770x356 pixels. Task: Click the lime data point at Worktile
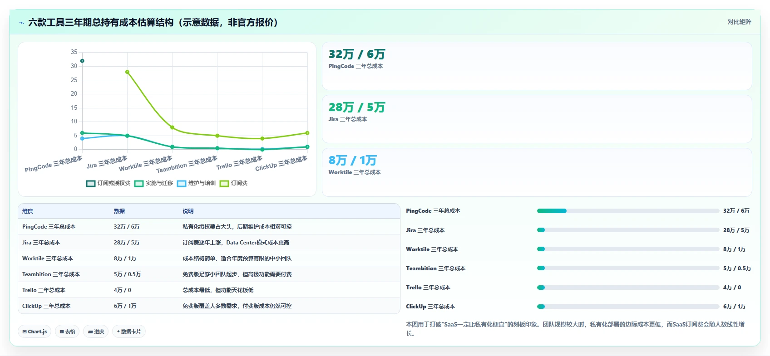tap(172, 127)
